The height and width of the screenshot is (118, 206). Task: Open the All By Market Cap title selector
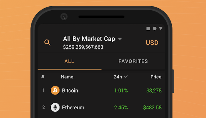coord(89,39)
